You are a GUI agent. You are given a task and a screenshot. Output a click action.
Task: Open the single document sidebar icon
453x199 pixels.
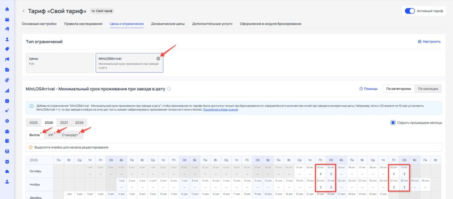point(7,70)
